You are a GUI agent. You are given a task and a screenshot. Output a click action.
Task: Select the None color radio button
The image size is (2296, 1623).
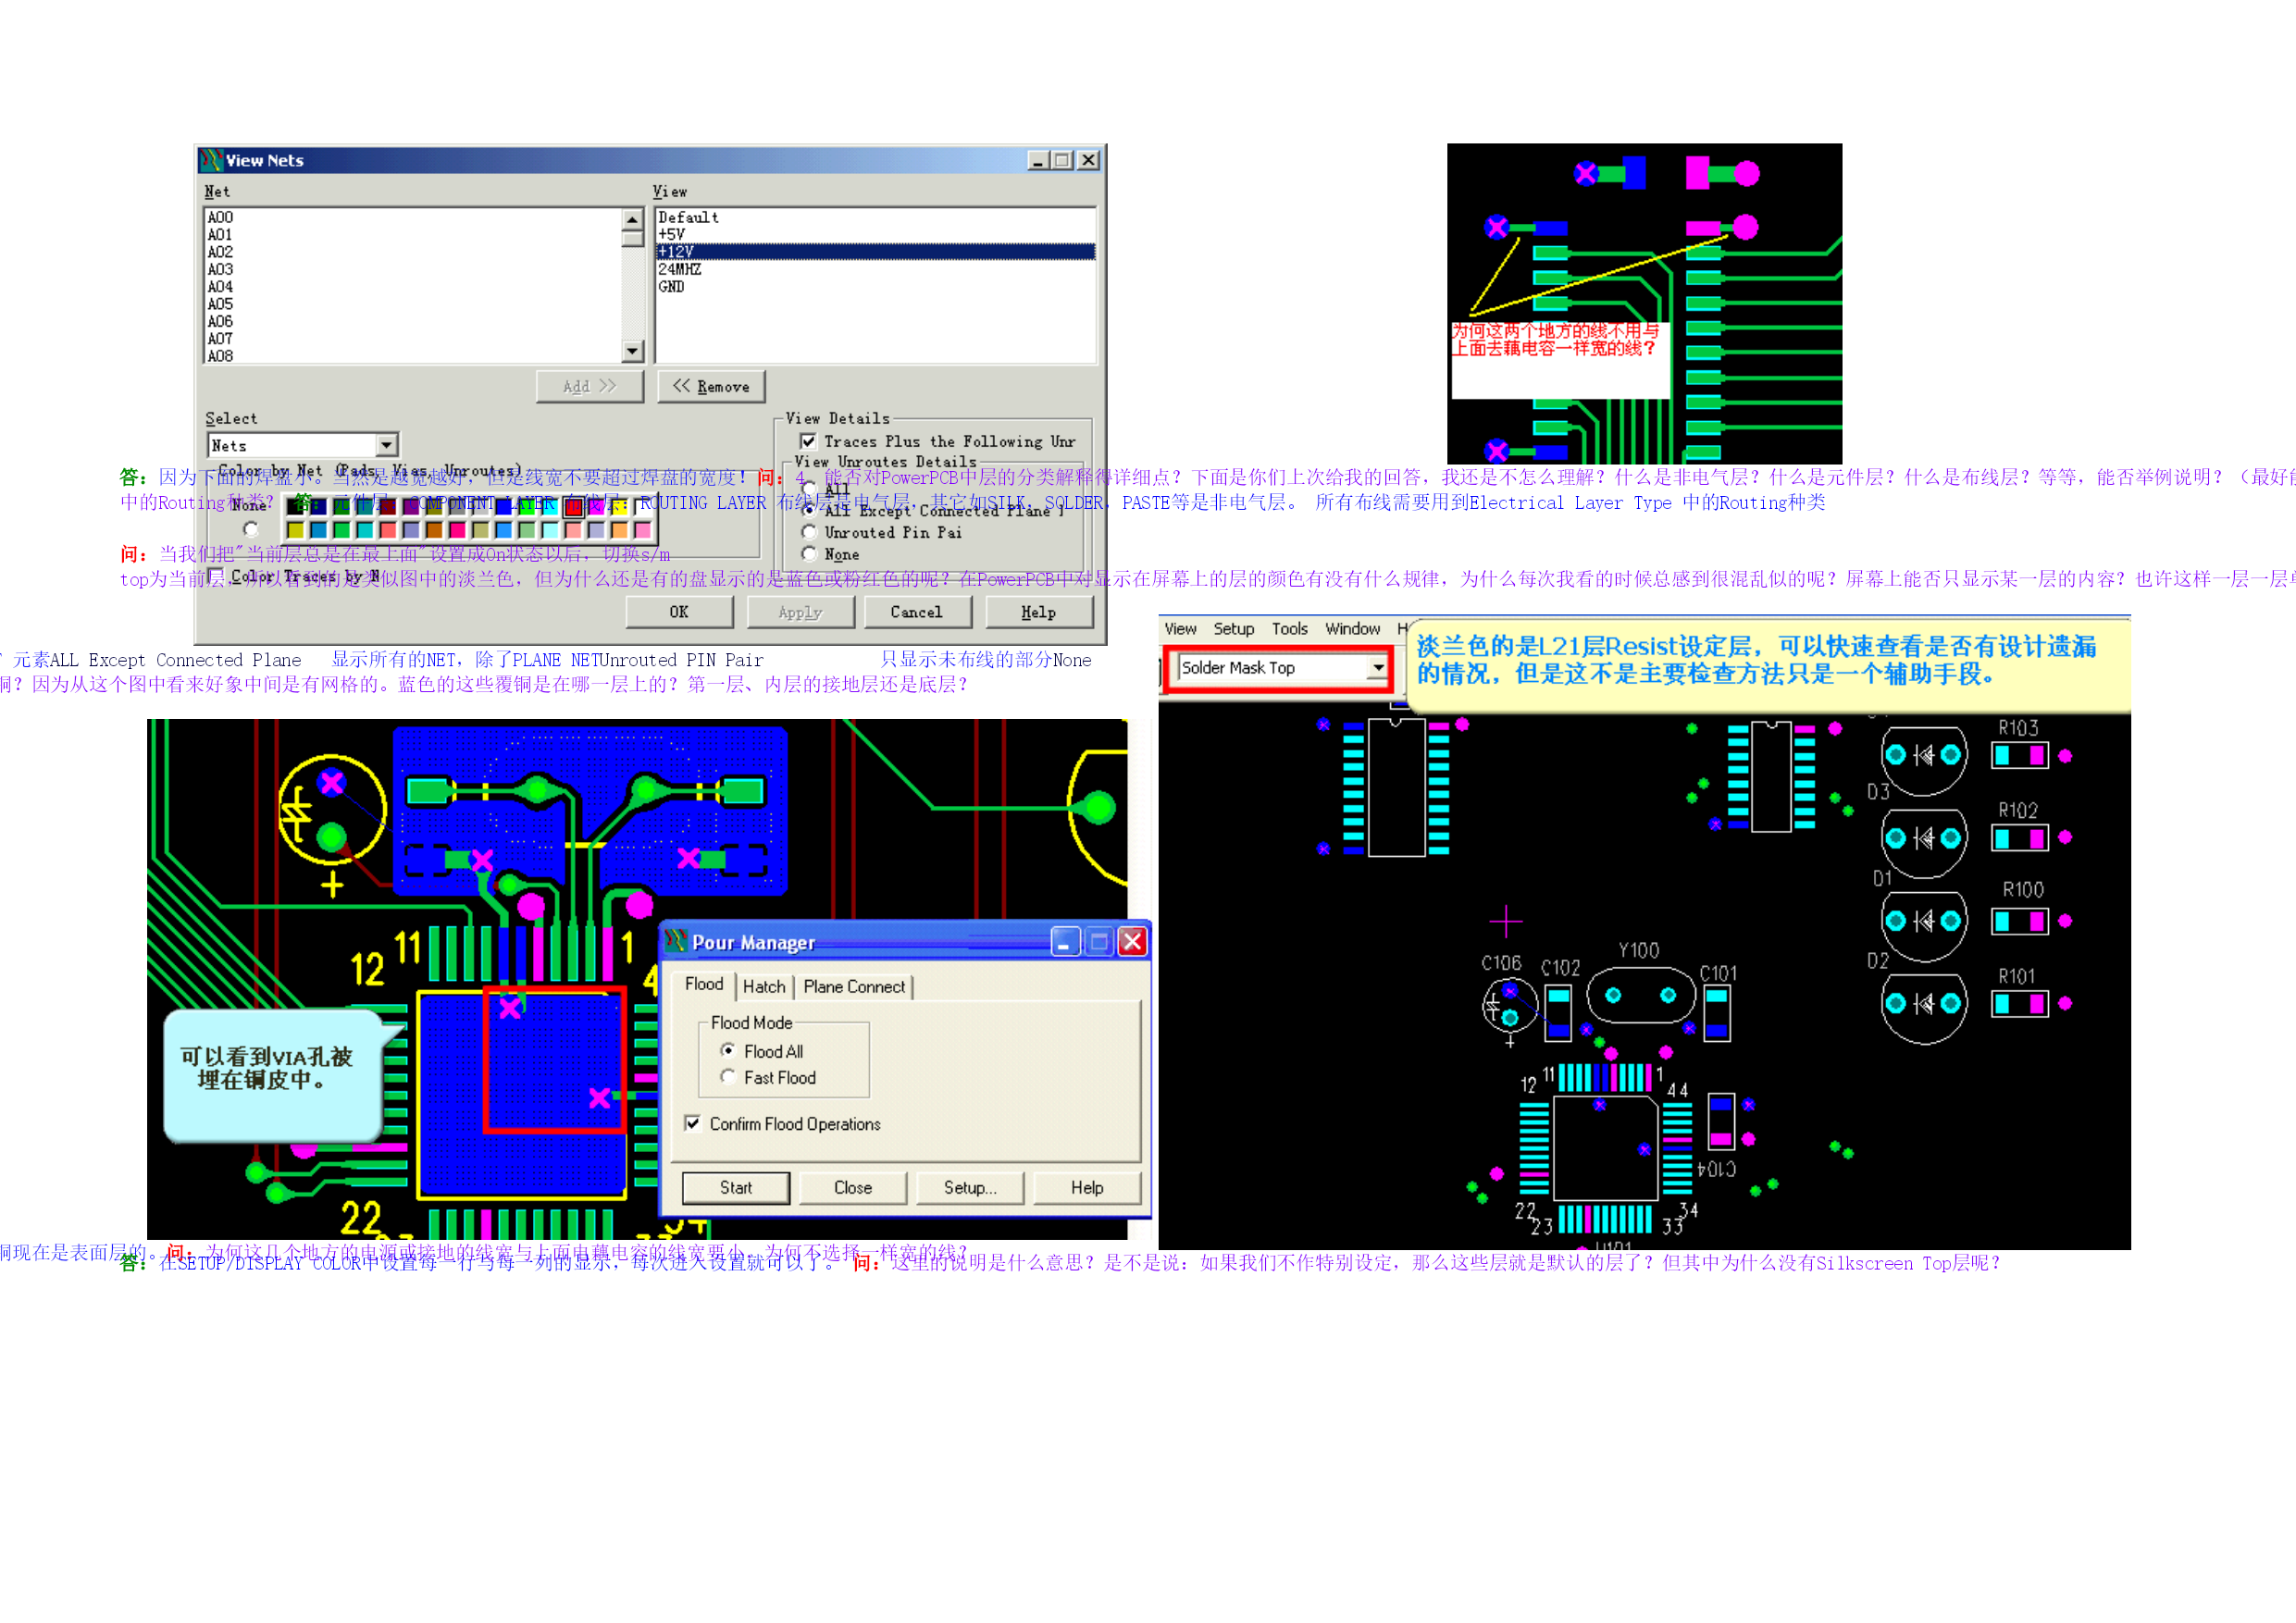[251, 530]
